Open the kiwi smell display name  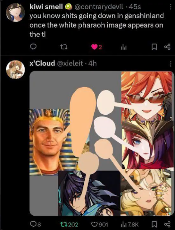[46, 7]
